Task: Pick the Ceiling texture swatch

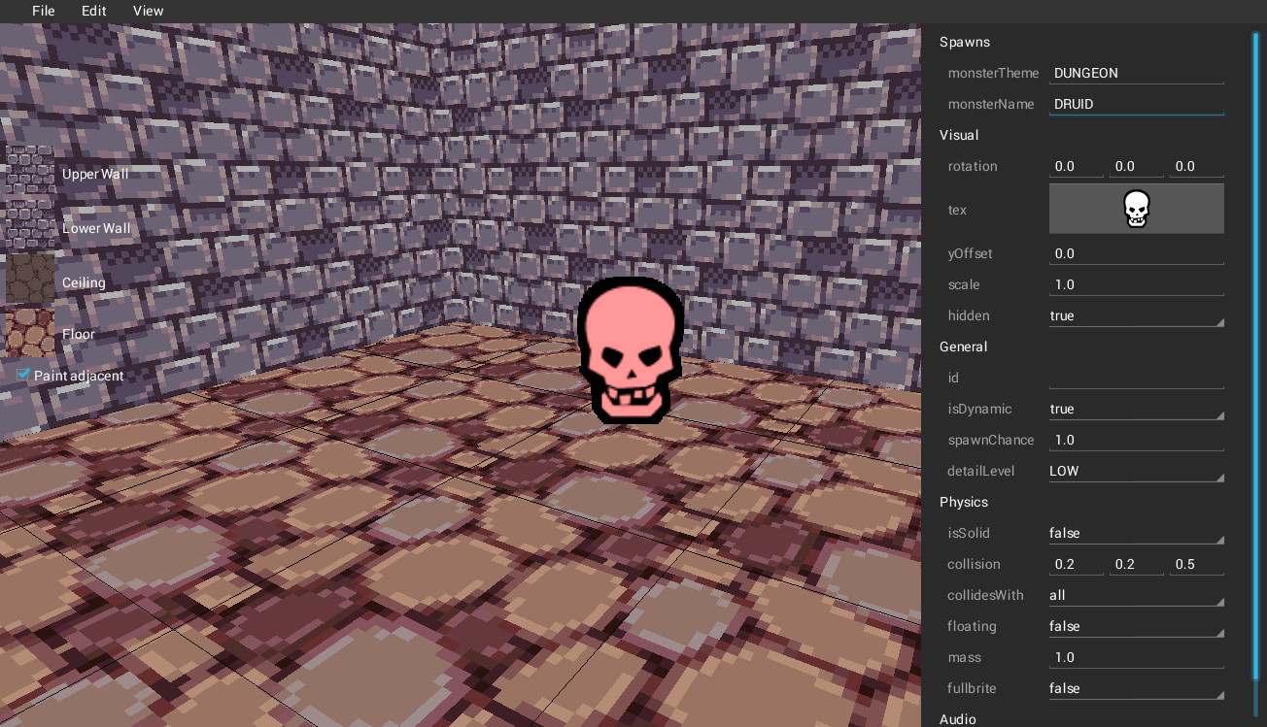Action: (x=30, y=280)
